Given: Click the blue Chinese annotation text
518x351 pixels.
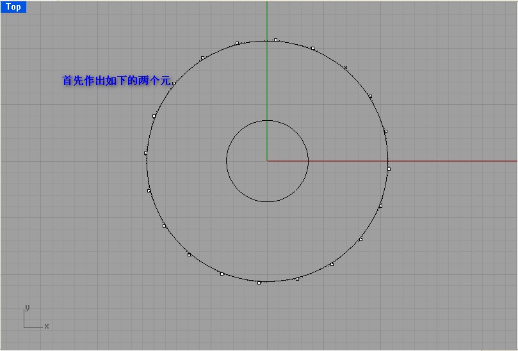Looking at the screenshot, I should [117, 80].
